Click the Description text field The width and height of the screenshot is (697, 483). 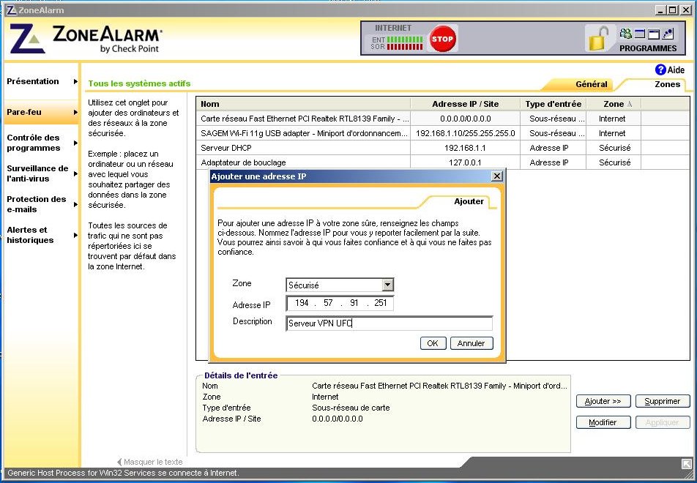pyautogui.click(x=389, y=323)
